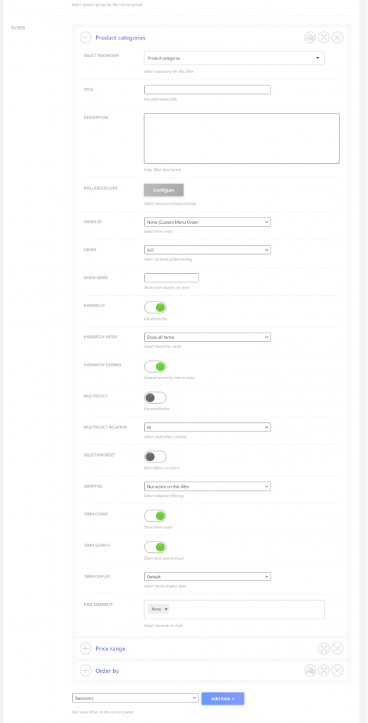Open the Order By dropdown

click(208, 222)
